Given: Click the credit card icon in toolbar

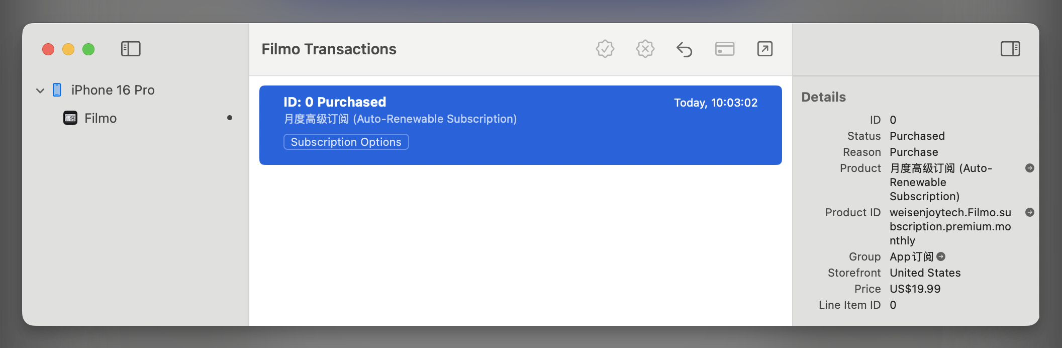Looking at the screenshot, I should 724,49.
